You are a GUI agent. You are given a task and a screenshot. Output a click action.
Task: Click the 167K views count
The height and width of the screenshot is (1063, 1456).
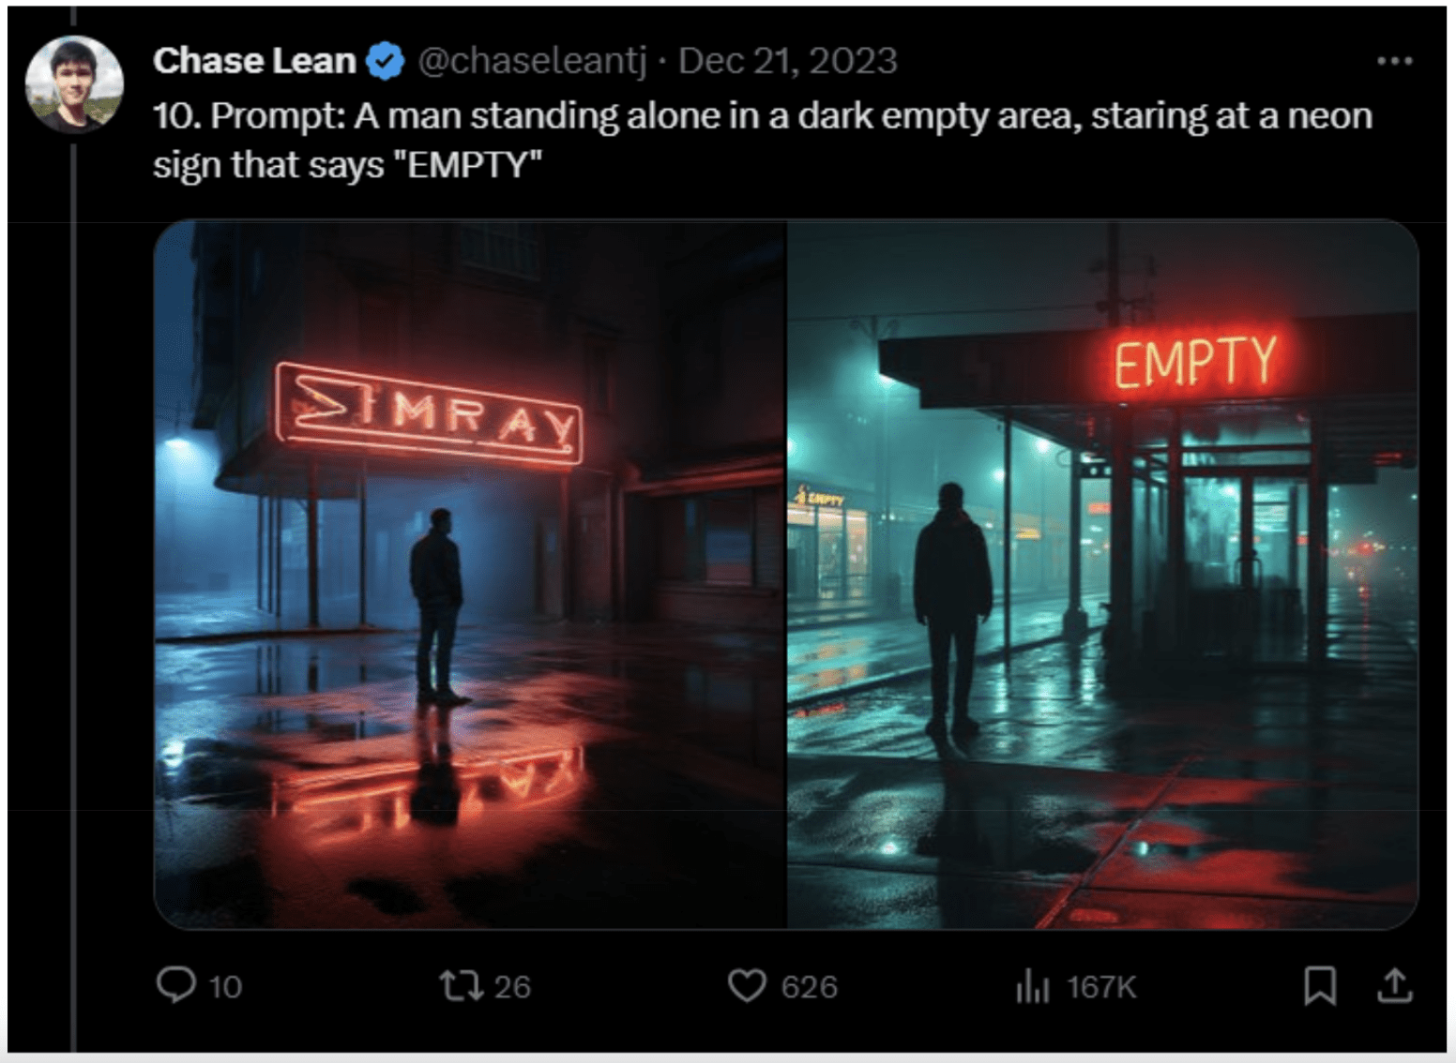click(1101, 986)
